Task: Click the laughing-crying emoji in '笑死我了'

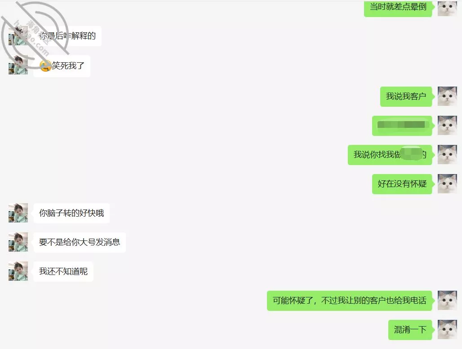Action: (x=45, y=66)
